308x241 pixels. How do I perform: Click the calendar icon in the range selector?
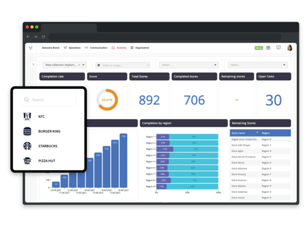pyautogui.click(x=99, y=65)
